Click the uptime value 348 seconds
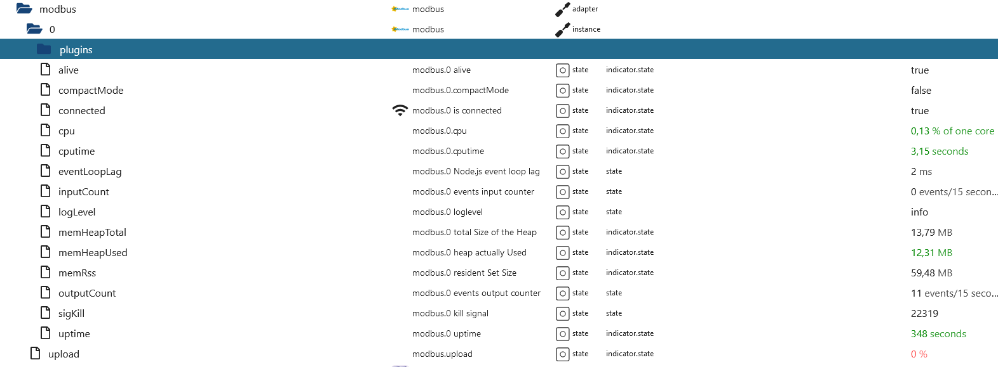Viewport: 998px width, 367px height. 938,334
